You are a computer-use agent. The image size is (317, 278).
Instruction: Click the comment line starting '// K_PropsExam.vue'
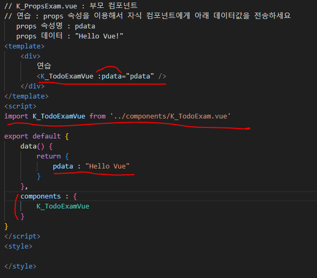tap(71, 6)
